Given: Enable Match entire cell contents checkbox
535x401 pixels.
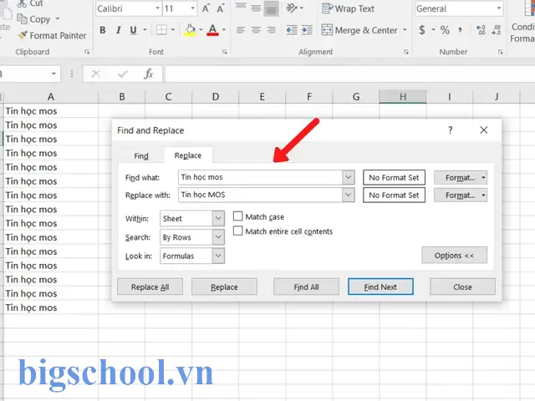Looking at the screenshot, I should pos(237,231).
